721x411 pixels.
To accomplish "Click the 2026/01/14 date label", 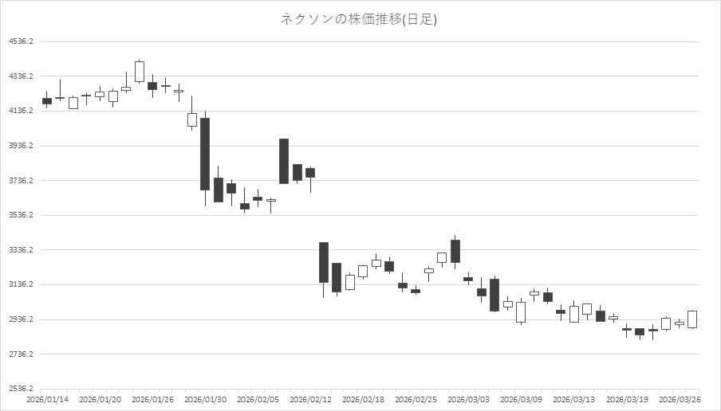I will click(x=47, y=399).
